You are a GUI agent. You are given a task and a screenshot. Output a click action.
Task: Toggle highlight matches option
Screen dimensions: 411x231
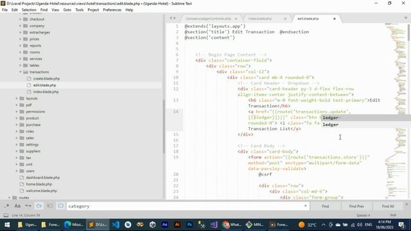[x=60, y=206]
